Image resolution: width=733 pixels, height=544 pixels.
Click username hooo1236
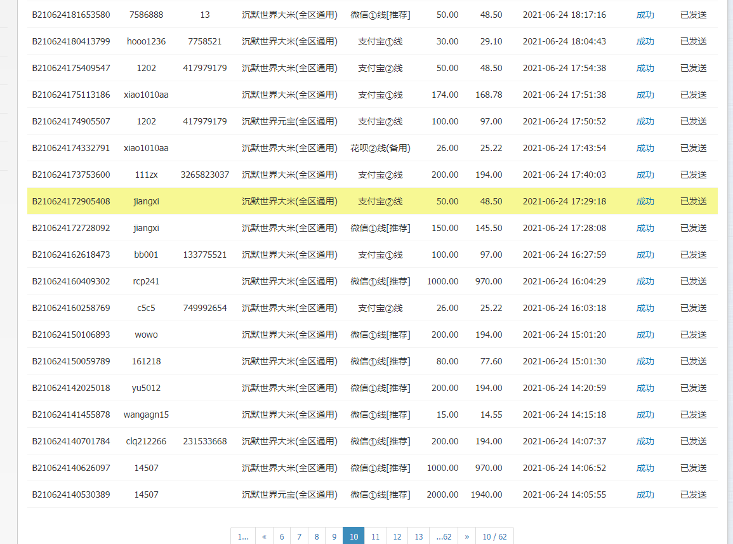point(147,42)
